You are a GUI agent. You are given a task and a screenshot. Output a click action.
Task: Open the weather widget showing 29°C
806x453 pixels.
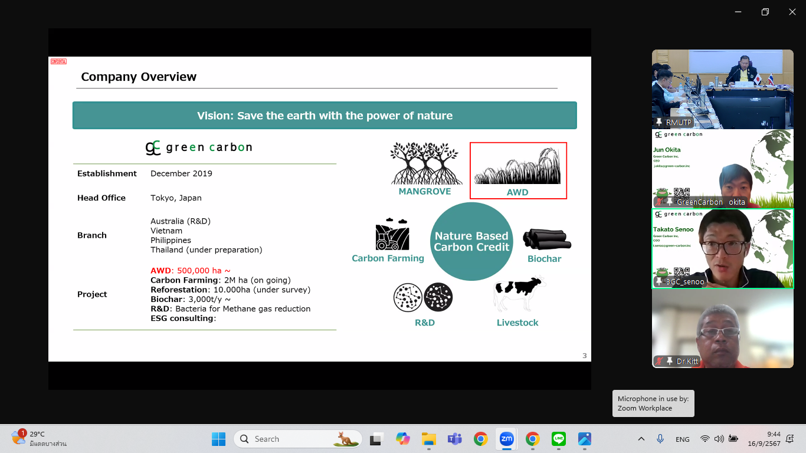[x=38, y=439]
